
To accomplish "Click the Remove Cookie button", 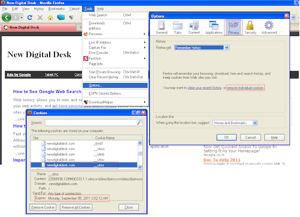I will coord(43,207).
